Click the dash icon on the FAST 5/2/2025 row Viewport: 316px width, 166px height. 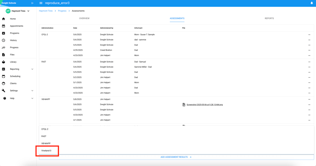[309, 77]
